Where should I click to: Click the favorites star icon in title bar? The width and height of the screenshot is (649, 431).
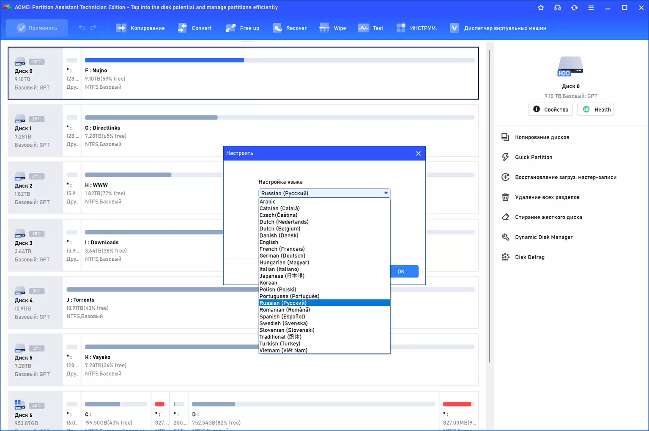(541, 8)
